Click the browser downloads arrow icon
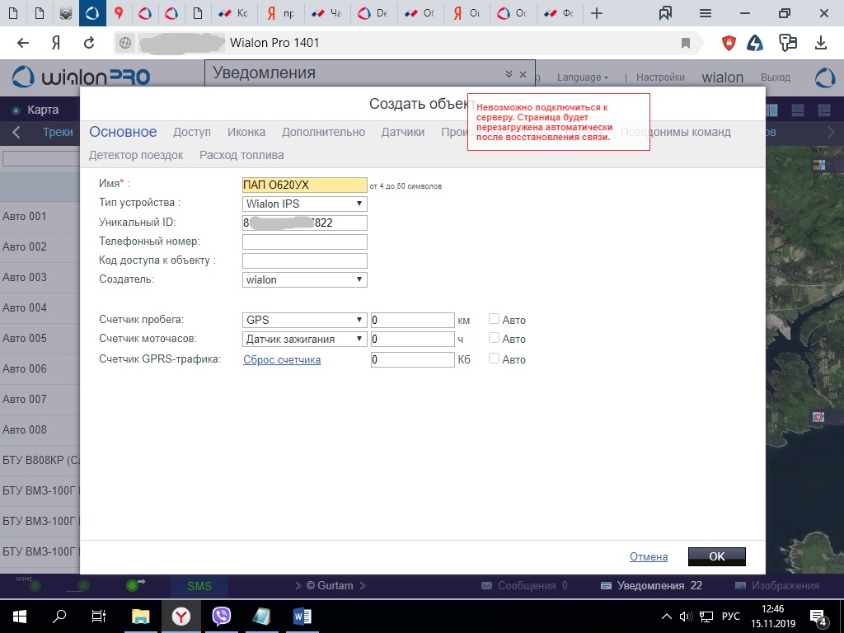This screenshot has width=844, height=633. 820,43
